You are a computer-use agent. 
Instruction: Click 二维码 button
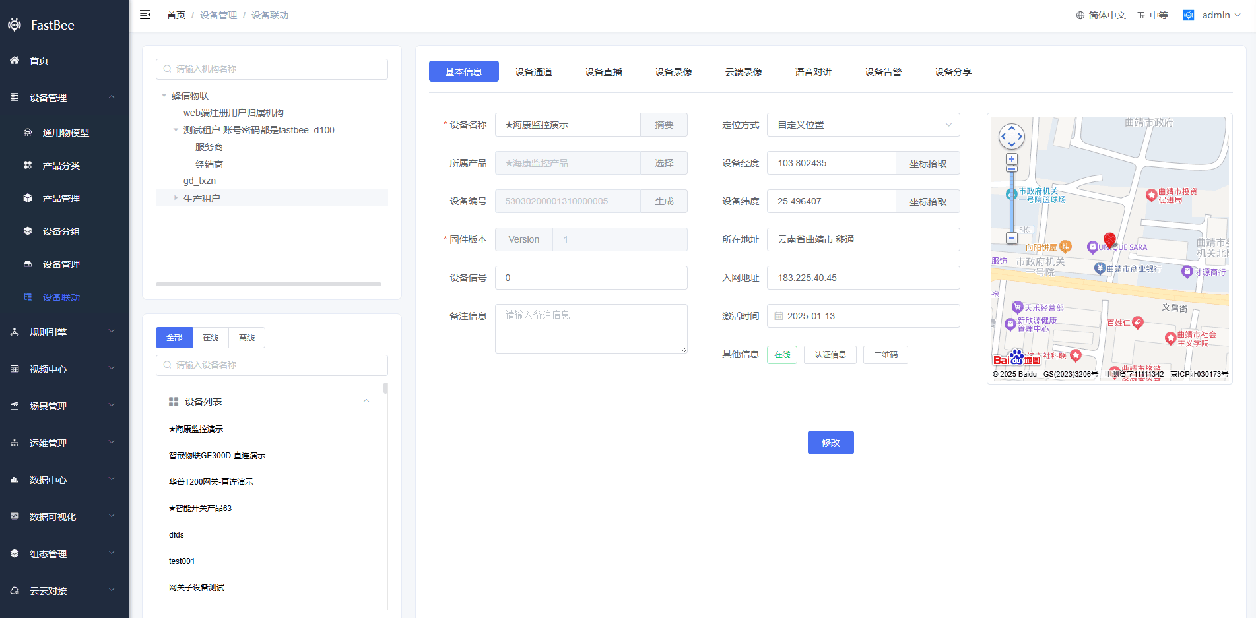point(886,355)
